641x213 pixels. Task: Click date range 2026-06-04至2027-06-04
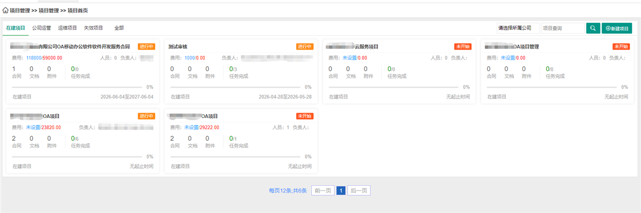[127, 97]
